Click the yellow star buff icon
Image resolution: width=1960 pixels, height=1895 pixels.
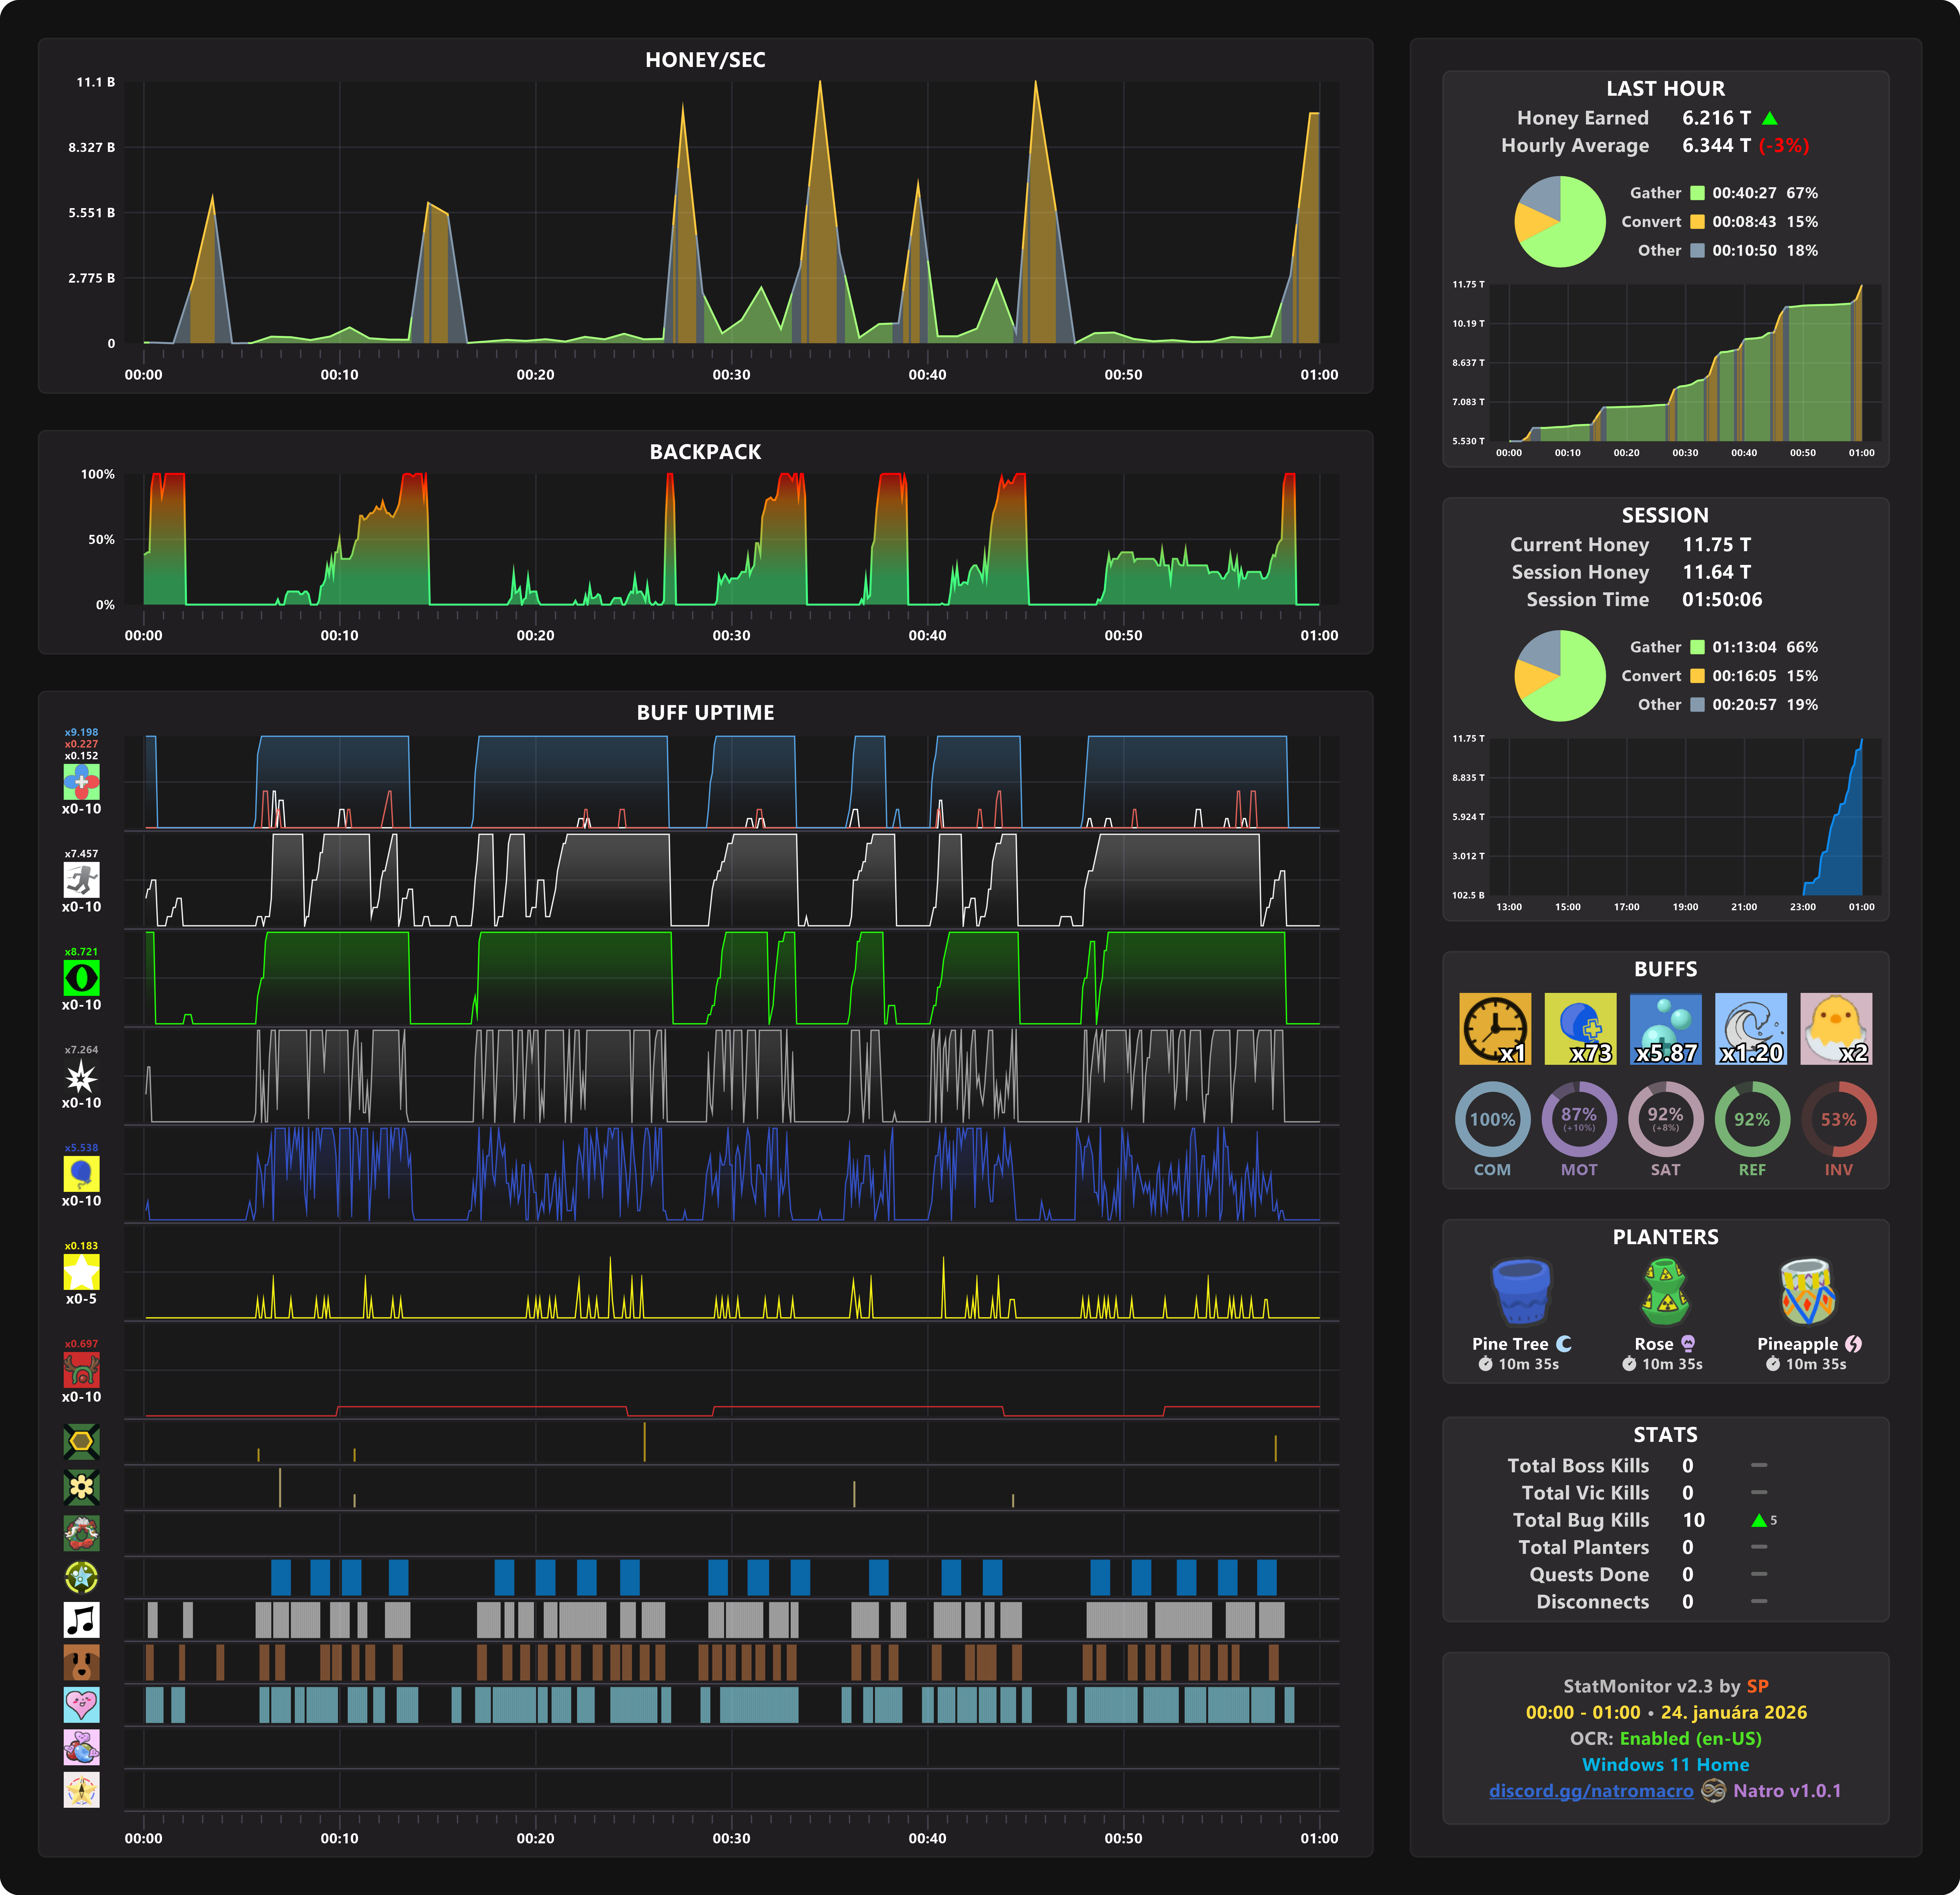81,1272
